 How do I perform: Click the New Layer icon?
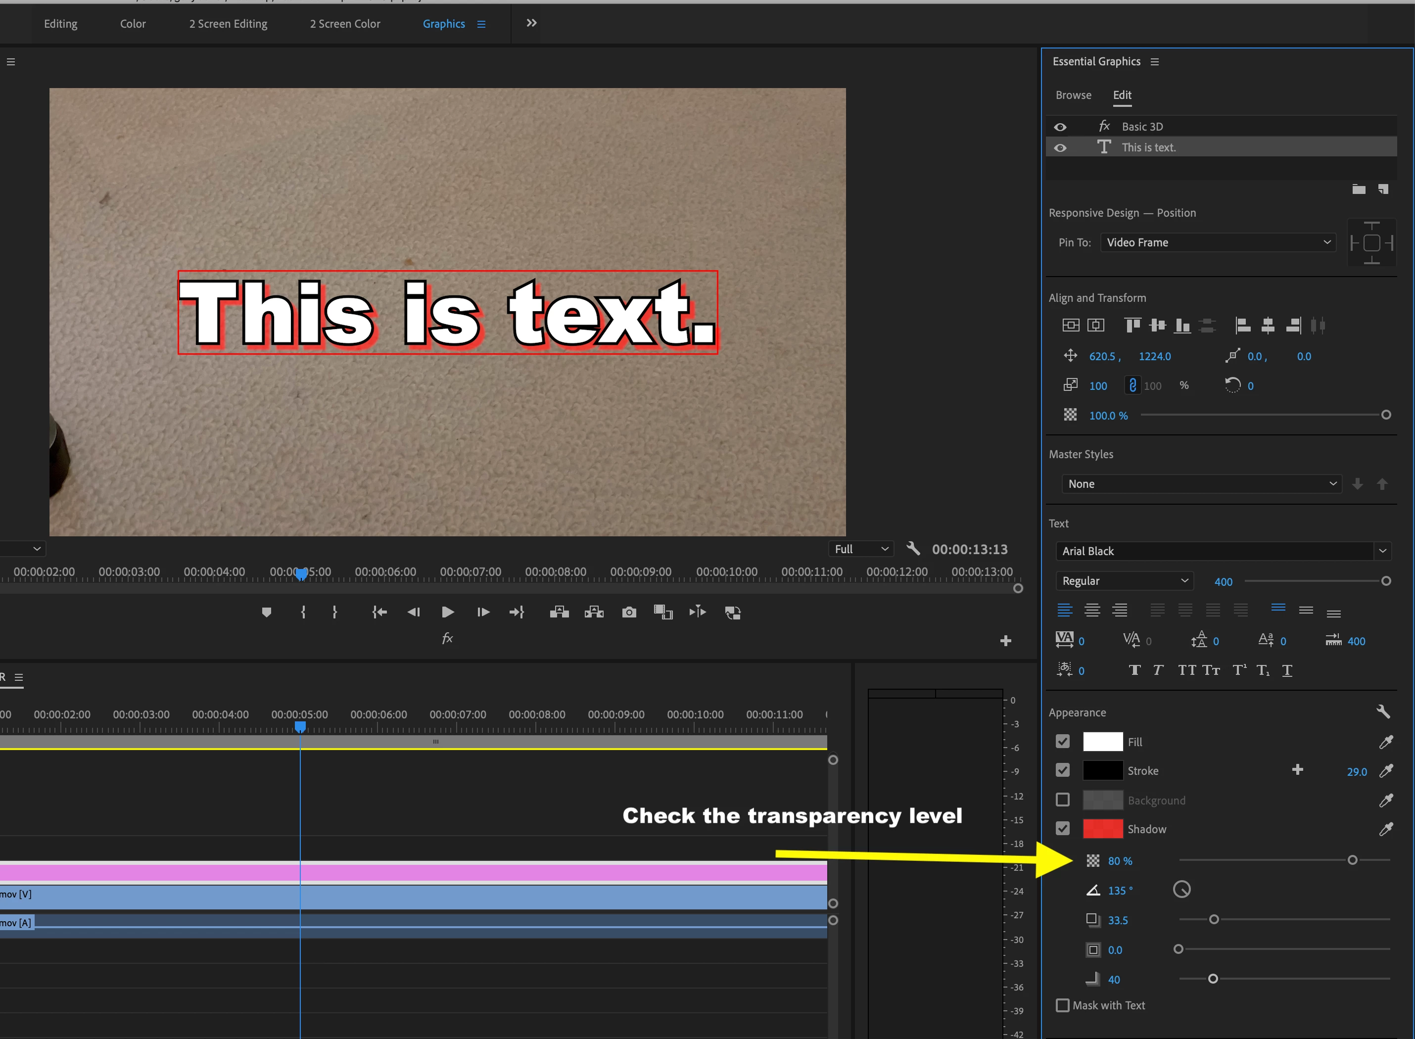pyautogui.click(x=1383, y=189)
